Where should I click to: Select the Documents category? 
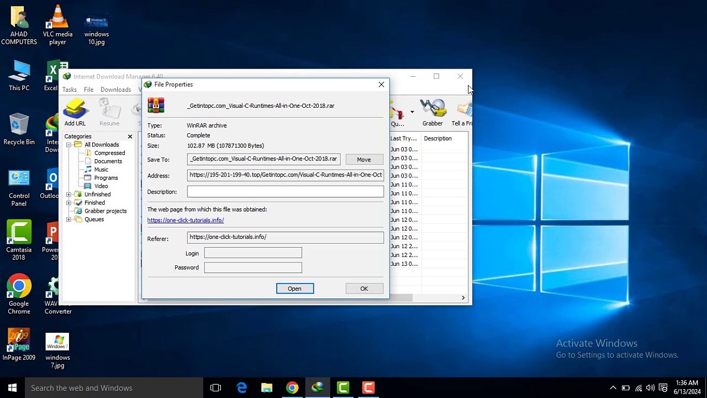click(108, 161)
